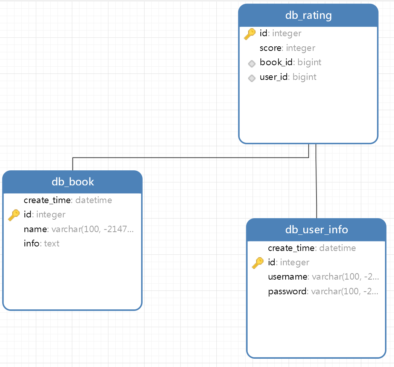Click the primary key icon in db_rating
Image resolution: width=394 pixels, height=367 pixels.
[250, 34]
